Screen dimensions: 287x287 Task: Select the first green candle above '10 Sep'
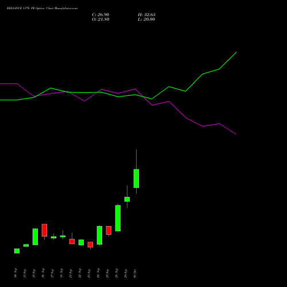pyautogui.click(x=17, y=251)
